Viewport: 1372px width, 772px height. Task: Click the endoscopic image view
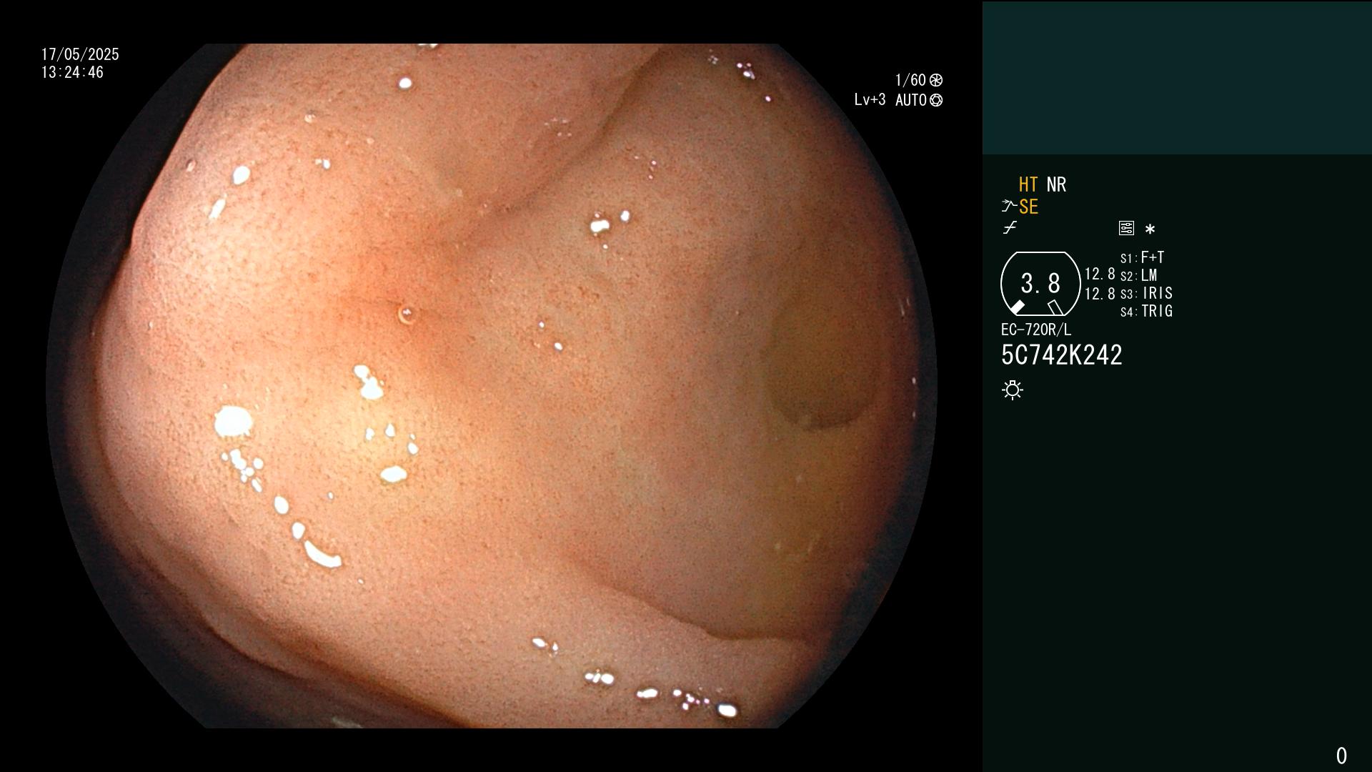coord(492,386)
